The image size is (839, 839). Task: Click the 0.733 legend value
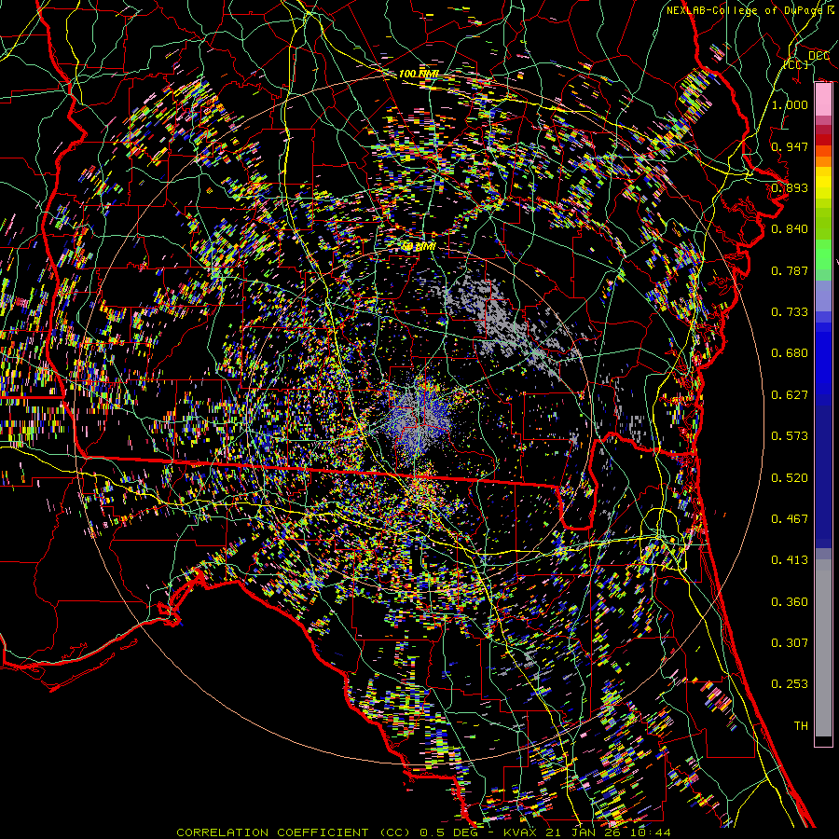tap(790, 312)
